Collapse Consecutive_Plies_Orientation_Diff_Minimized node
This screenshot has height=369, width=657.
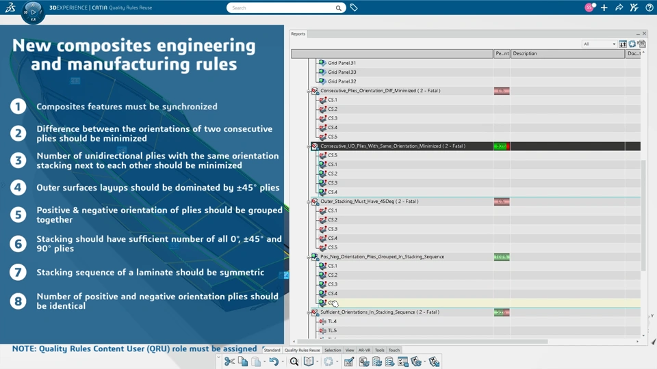(x=309, y=91)
